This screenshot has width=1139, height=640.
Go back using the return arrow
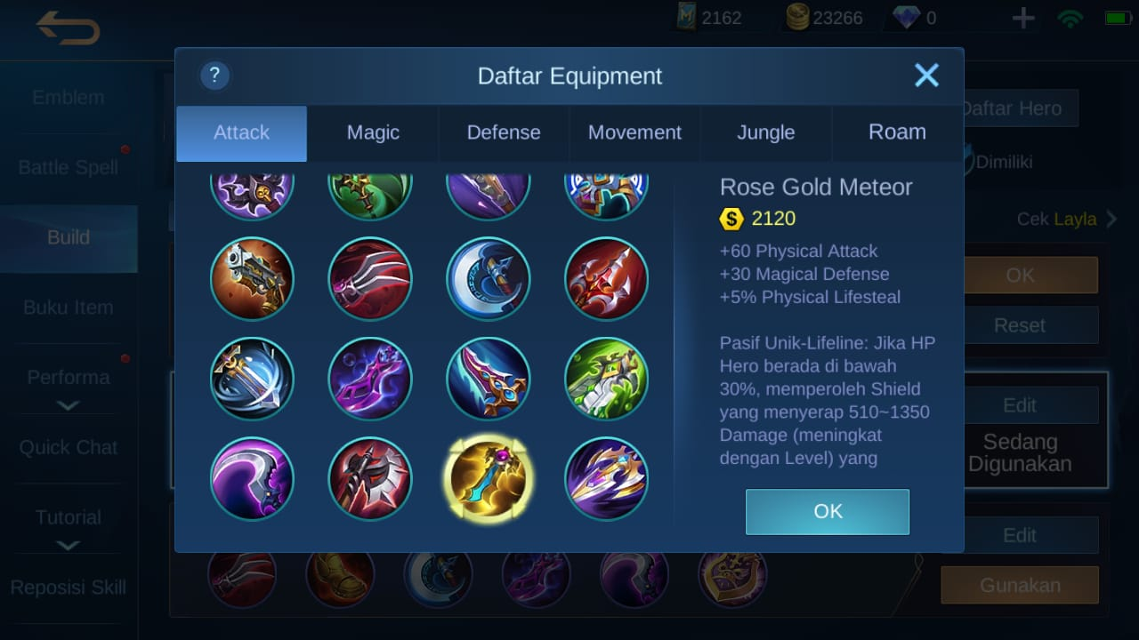[68, 28]
